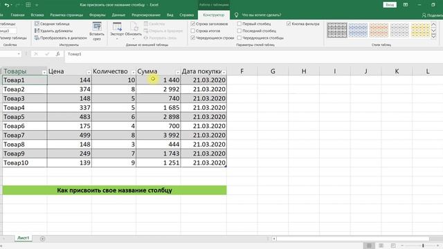Open the Товары column filter dropdown
The width and height of the screenshot is (443, 249).
pos(44,73)
